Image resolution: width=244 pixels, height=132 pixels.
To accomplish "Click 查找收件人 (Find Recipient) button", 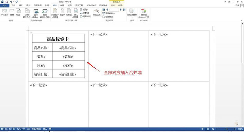I will tap(109, 13).
